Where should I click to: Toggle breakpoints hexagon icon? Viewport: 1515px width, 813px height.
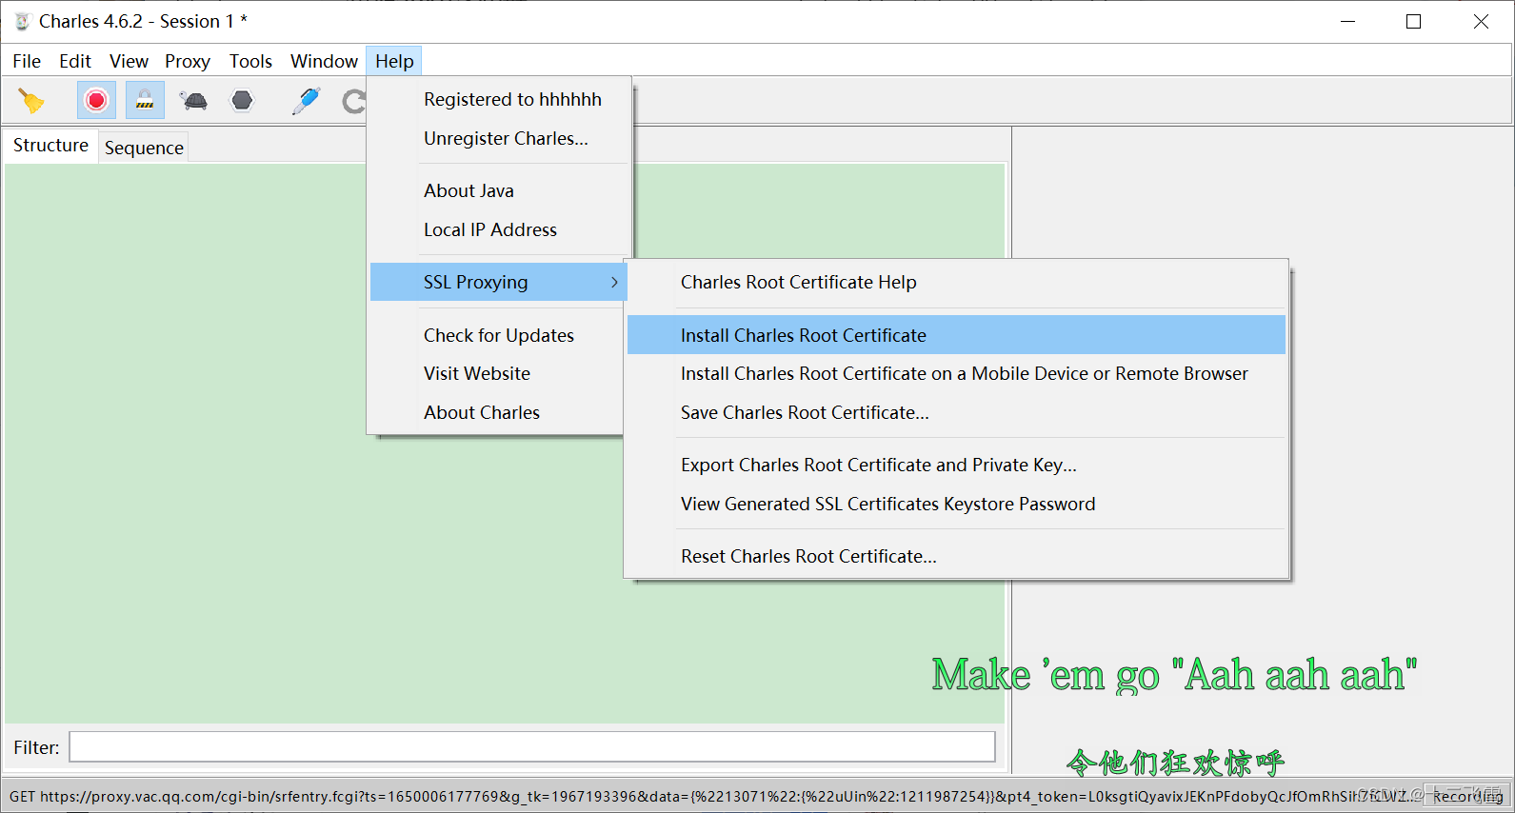pos(243,100)
